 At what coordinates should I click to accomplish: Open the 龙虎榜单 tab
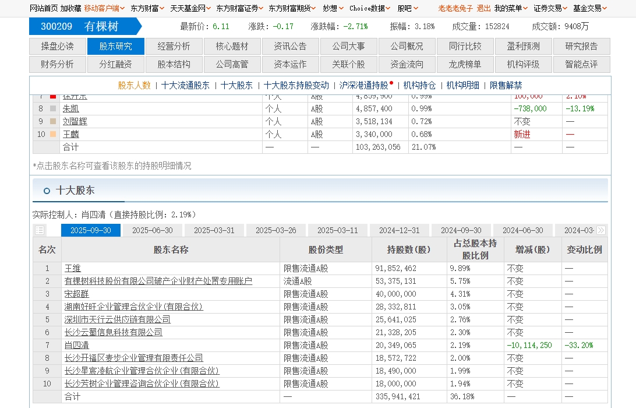(465, 64)
